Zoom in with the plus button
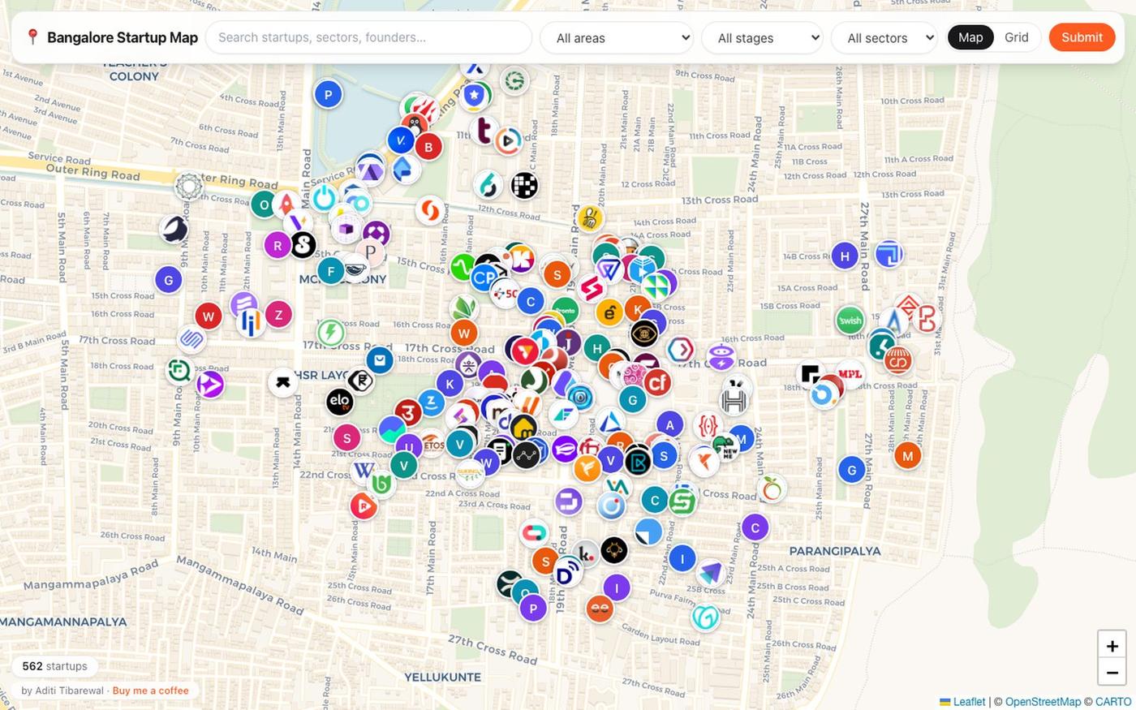This screenshot has width=1136, height=710. point(1112,646)
